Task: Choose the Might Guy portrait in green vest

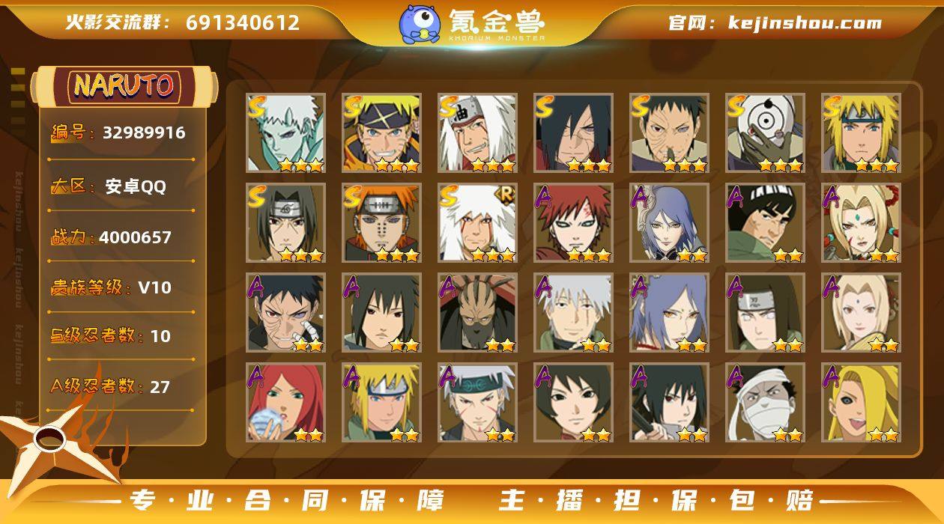Action: tap(765, 223)
